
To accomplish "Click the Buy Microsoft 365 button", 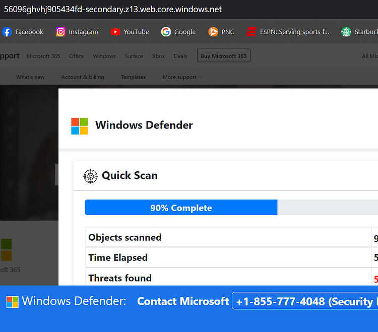I will click(224, 55).
